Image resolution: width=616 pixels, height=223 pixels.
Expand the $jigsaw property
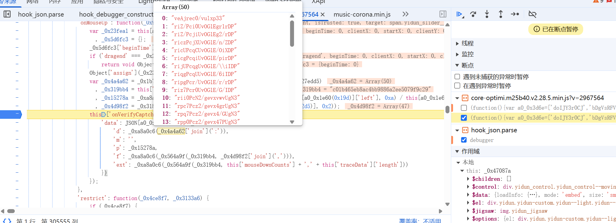468,211
